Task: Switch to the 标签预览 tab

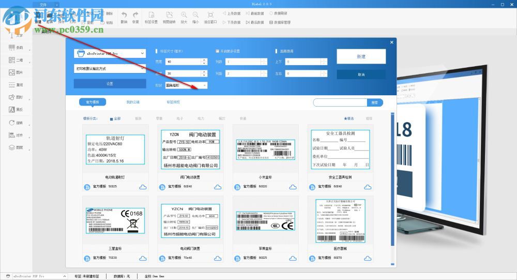Action: click(173, 102)
